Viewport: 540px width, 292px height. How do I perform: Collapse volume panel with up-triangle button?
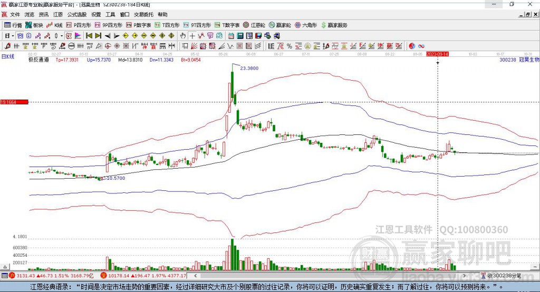coord(5,267)
